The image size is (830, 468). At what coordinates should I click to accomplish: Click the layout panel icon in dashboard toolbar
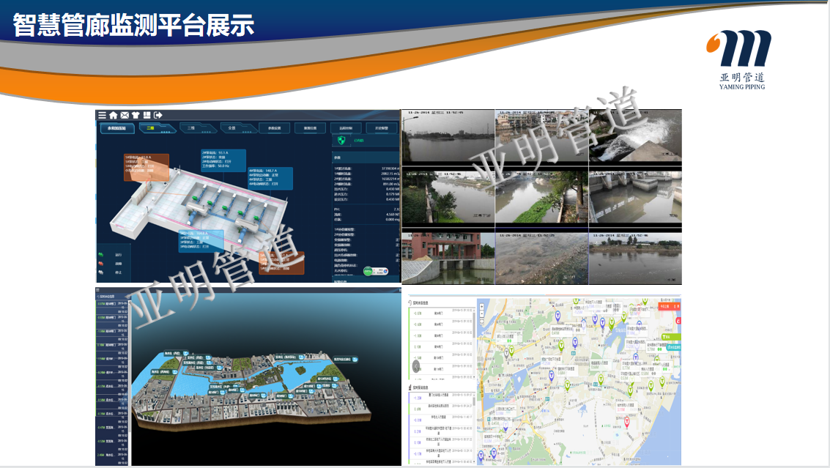(x=147, y=115)
